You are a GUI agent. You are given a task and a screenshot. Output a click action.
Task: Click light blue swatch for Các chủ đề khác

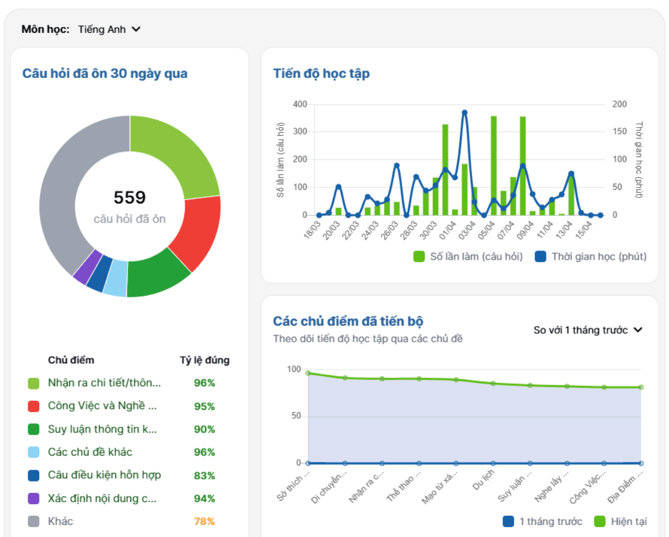tap(34, 452)
